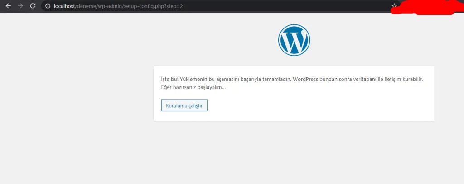The image size is (464, 184).
Task: Click the browser forward arrow
Action: point(20,6)
